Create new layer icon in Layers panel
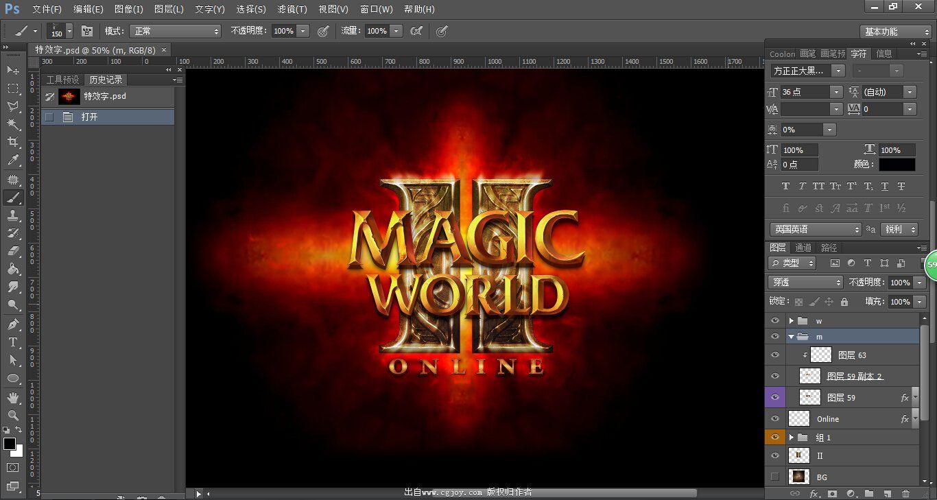This screenshot has height=500, width=937. pyautogui.click(x=887, y=493)
